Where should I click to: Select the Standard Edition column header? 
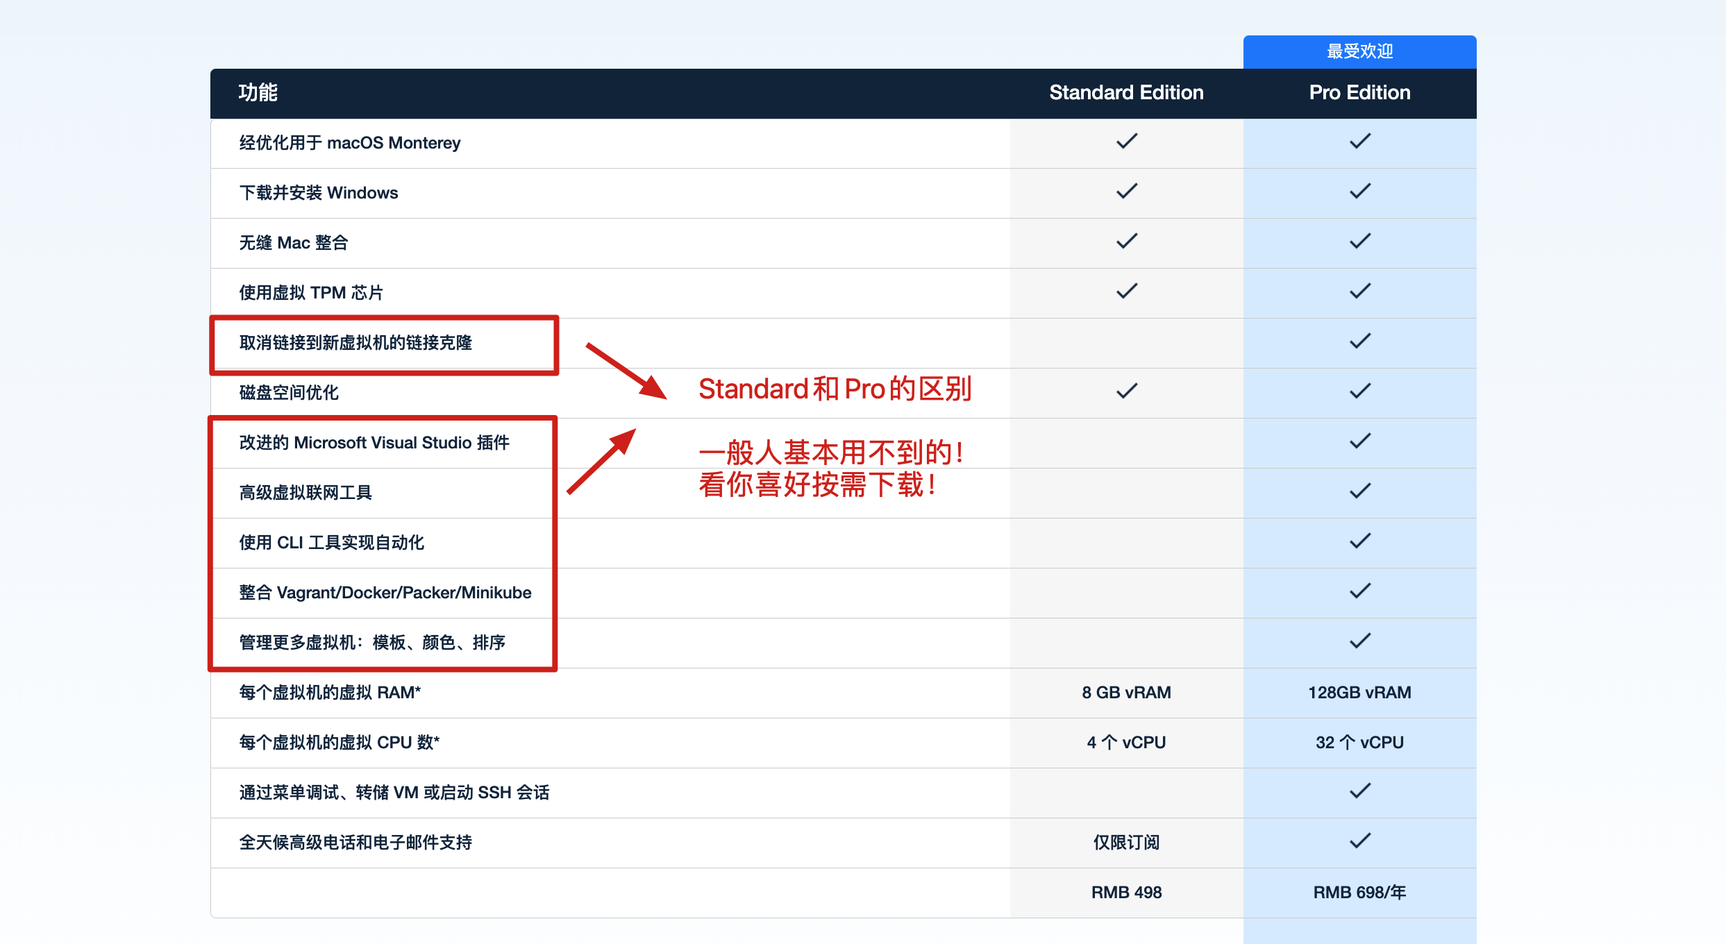1126,93
